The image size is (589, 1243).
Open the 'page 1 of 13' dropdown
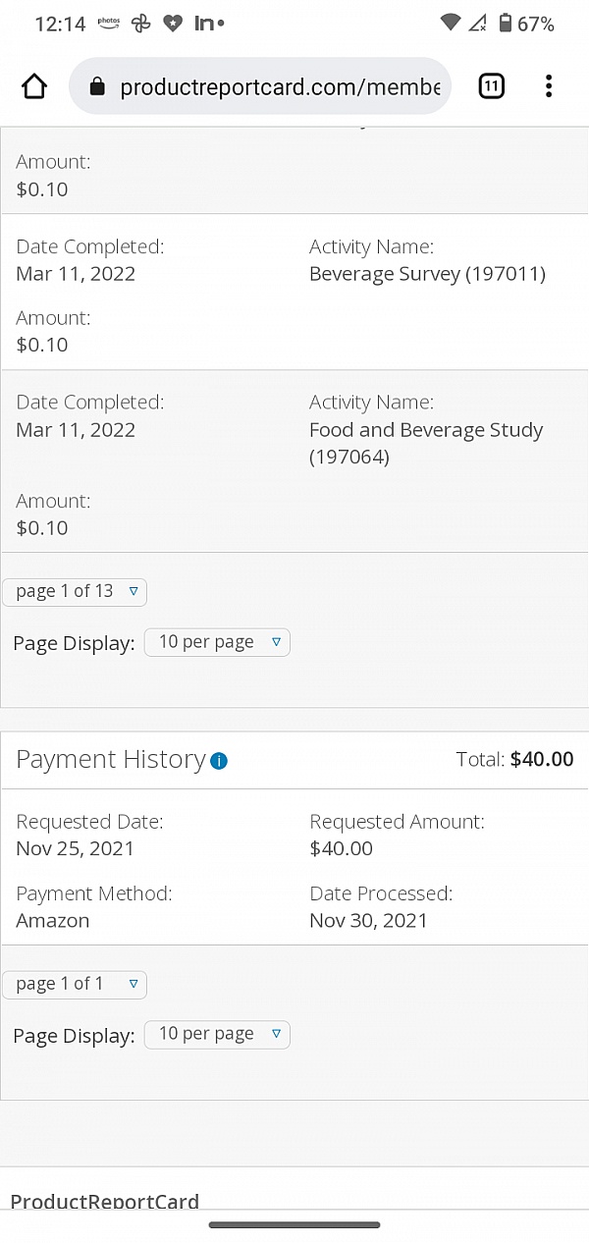click(x=75, y=591)
